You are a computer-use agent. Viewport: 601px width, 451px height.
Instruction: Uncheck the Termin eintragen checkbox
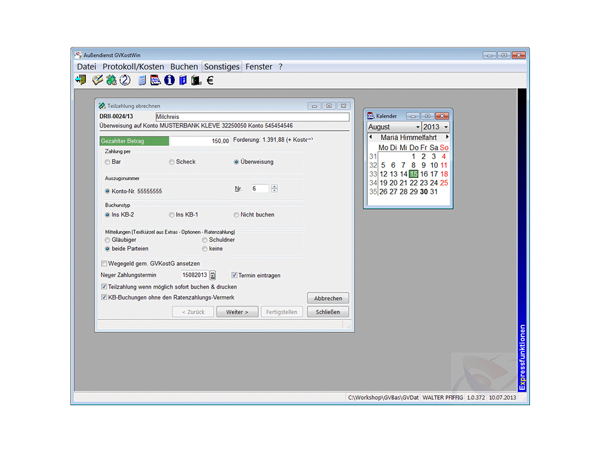tap(234, 275)
